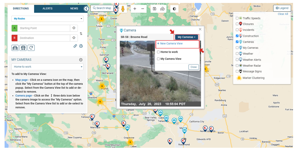Click the map layers icon in toolbar

coord(162,9)
